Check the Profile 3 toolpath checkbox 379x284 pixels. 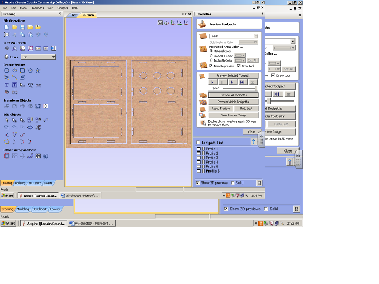[x=198, y=158]
